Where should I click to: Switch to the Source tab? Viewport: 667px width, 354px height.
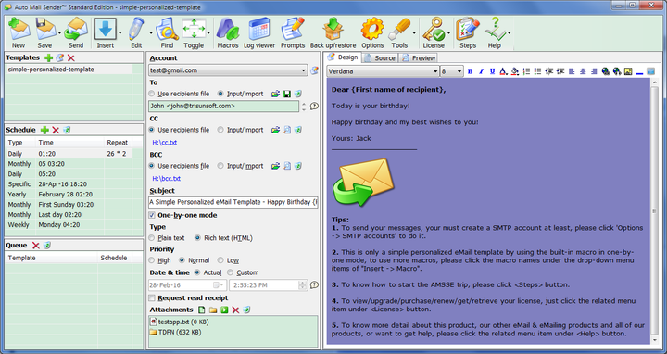pos(380,57)
